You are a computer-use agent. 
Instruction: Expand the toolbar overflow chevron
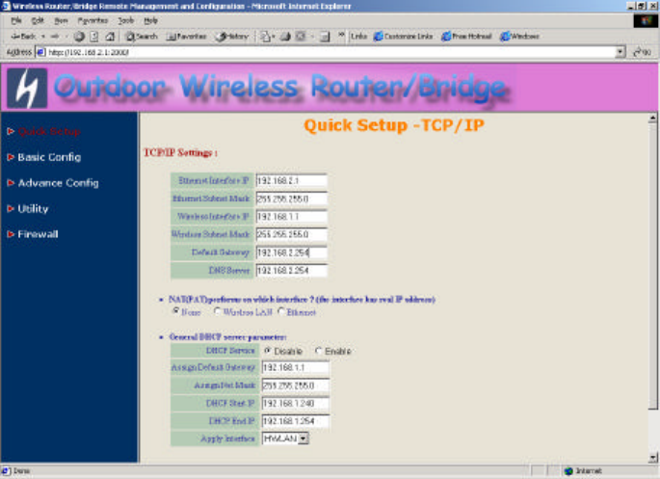click(x=341, y=35)
